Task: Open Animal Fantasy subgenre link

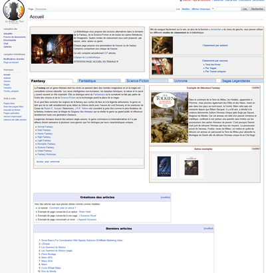Action: click(x=45, y=127)
